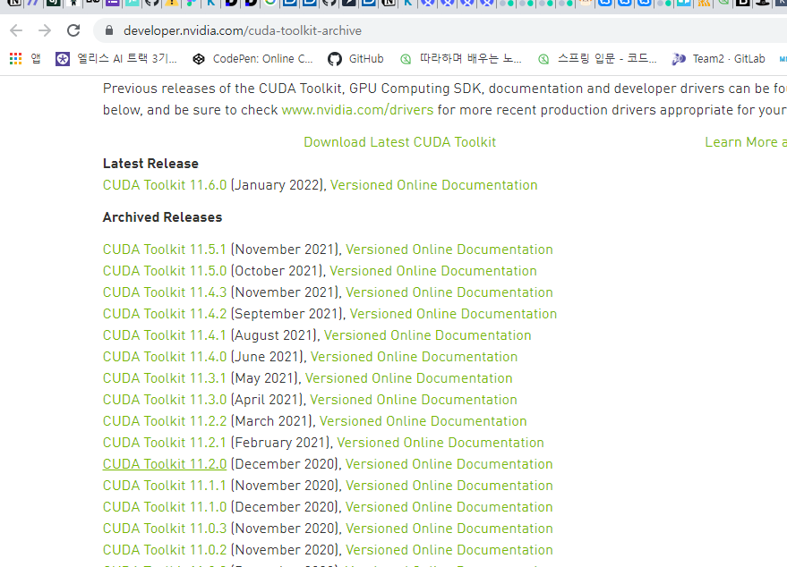Screen dimensions: 787x567
Task: Open CUDA Toolkit 11.5.1 link
Action: coord(165,250)
